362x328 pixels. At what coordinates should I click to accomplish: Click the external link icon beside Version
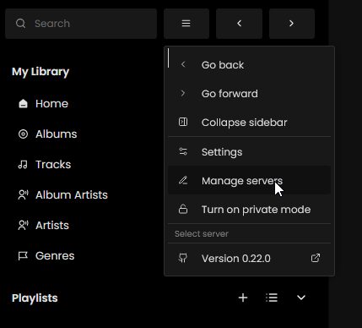pos(316,258)
